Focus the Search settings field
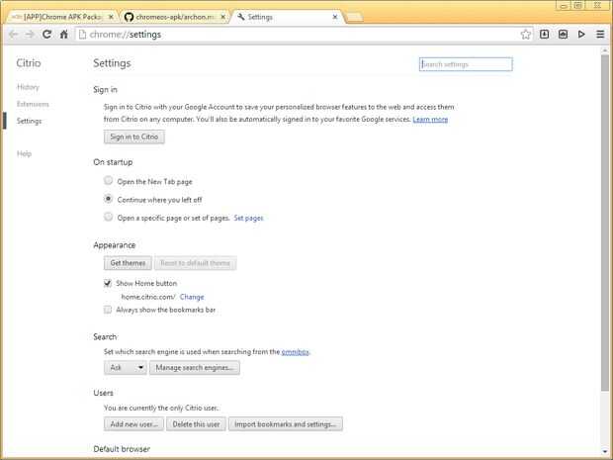Screen dimensions: 613x460 pyautogui.click(x=466, y=64)
